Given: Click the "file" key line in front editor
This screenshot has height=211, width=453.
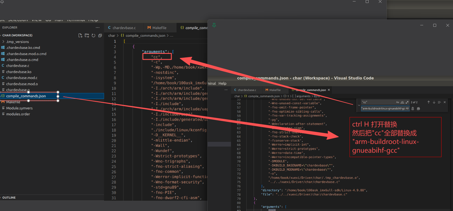Looking at the screenshot, I should point(304,194).
